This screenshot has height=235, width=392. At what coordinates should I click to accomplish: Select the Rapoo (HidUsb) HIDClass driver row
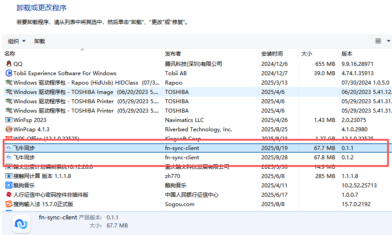198,83
